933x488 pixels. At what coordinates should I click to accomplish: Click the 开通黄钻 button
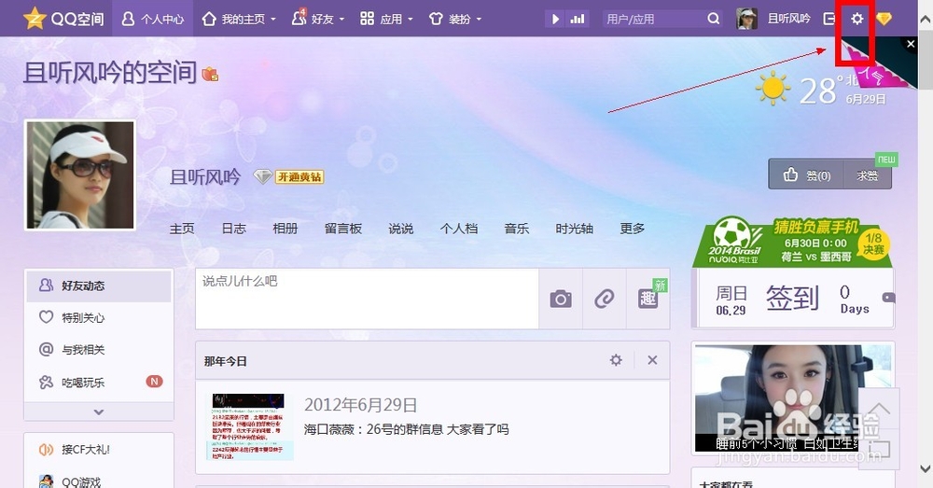point(299,176)
